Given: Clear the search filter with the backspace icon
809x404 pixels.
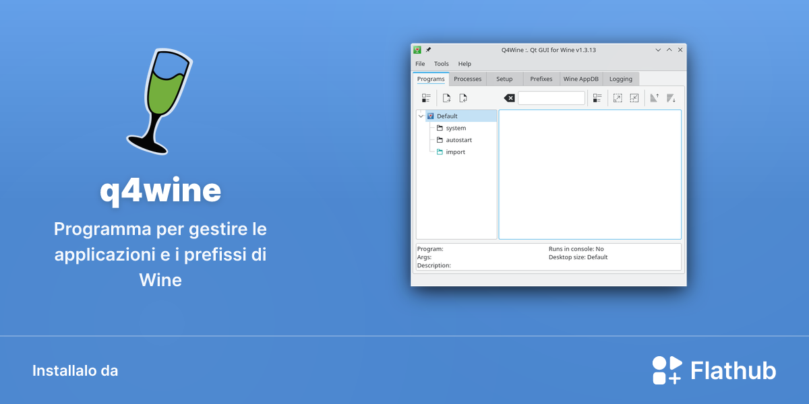Looking at the screenshot, I should (510, 98).
